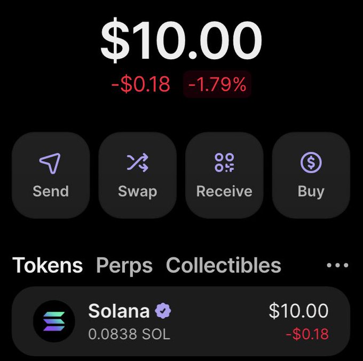Screen dimensions: 363x361
Task: Click the Receive QR code icon
Action: pyautogui.click(x=224, y=162)
